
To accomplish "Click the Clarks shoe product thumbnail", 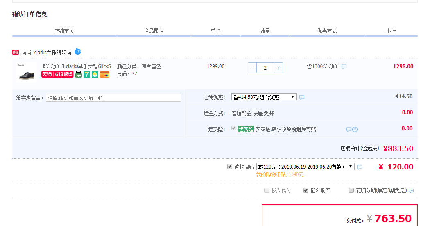I will (26, 73).
